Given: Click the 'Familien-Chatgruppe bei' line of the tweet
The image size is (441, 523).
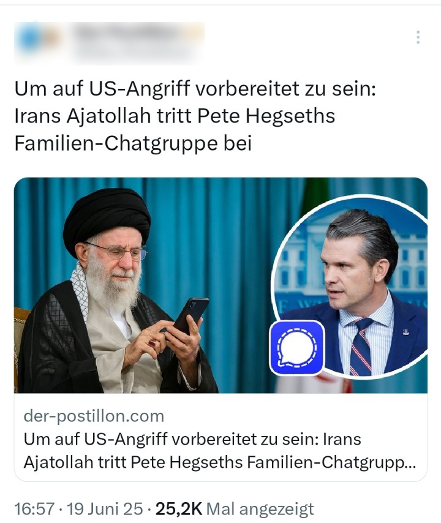Looking at the screenshot, I should (133, 143).
